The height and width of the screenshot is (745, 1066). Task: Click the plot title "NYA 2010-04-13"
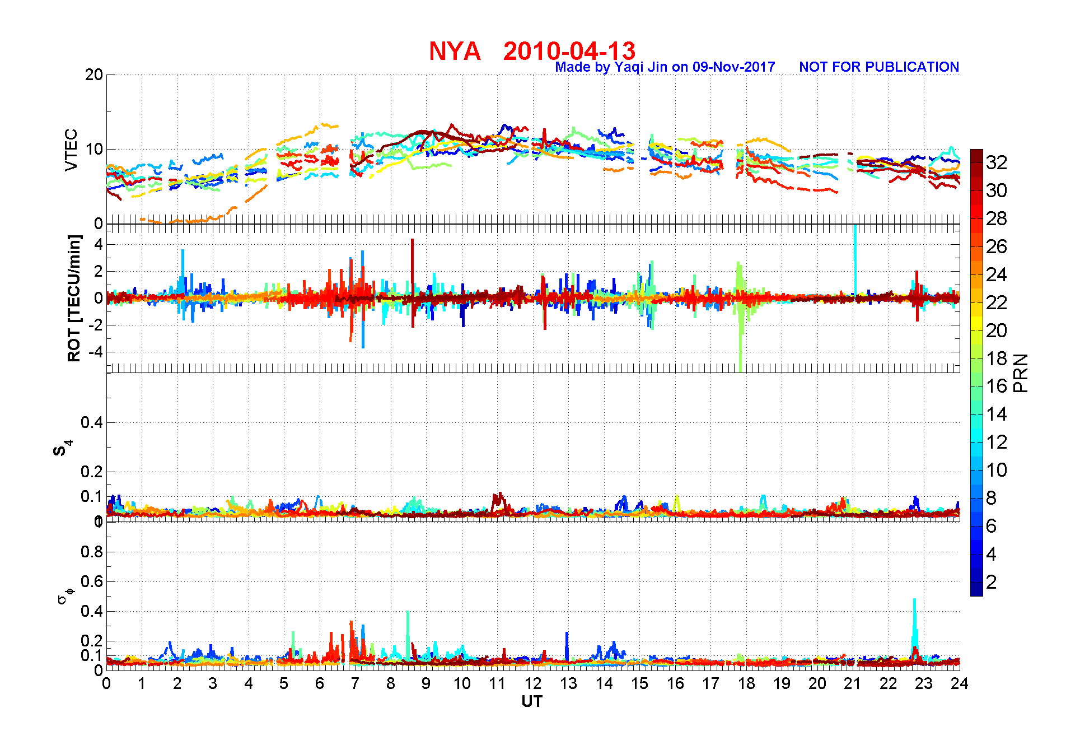click(532, 51)
